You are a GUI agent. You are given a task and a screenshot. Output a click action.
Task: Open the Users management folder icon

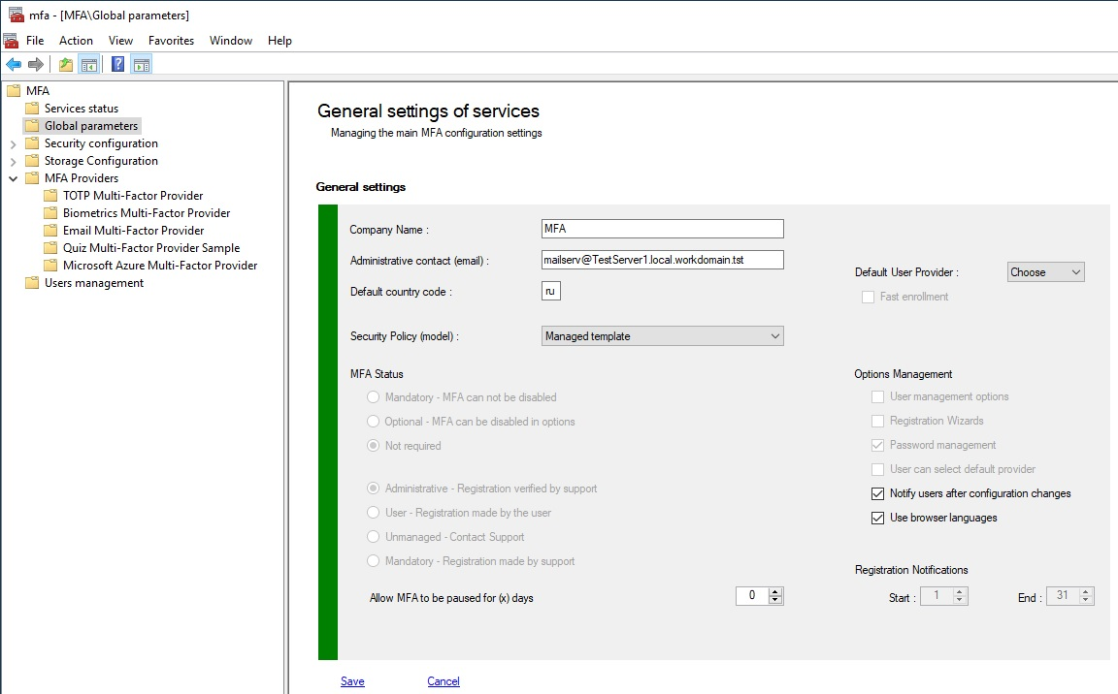click(x=32, y=283)
